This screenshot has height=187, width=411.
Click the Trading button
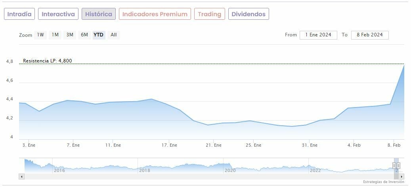pyautogui.click(x=209, y=14)
